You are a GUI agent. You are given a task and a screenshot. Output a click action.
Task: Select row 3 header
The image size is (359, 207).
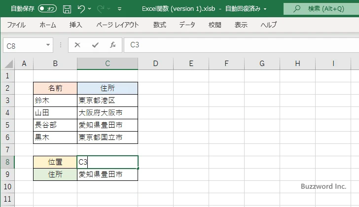click(x=7, y=101)
